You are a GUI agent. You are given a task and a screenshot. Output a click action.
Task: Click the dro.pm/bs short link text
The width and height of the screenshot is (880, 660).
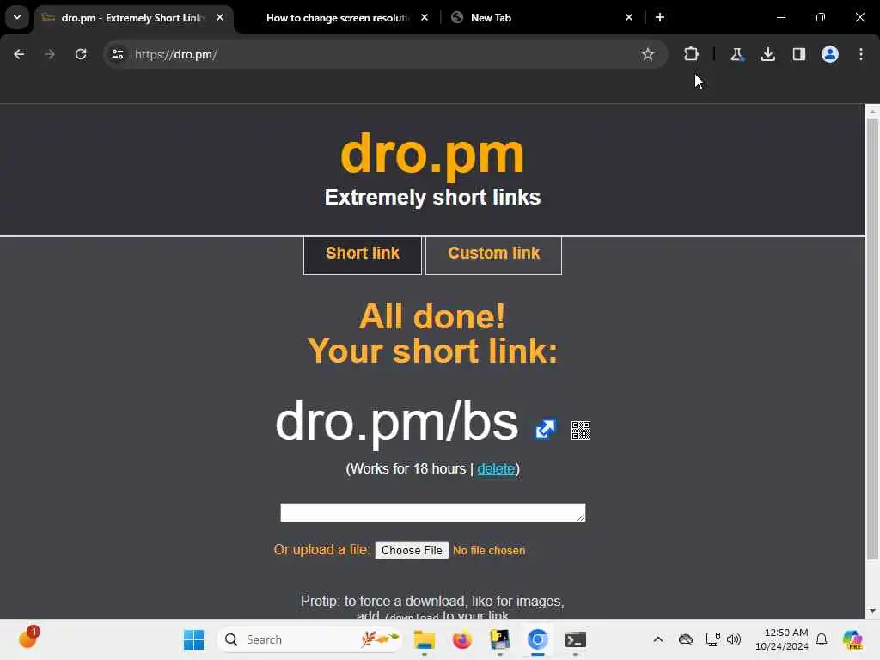396,423
